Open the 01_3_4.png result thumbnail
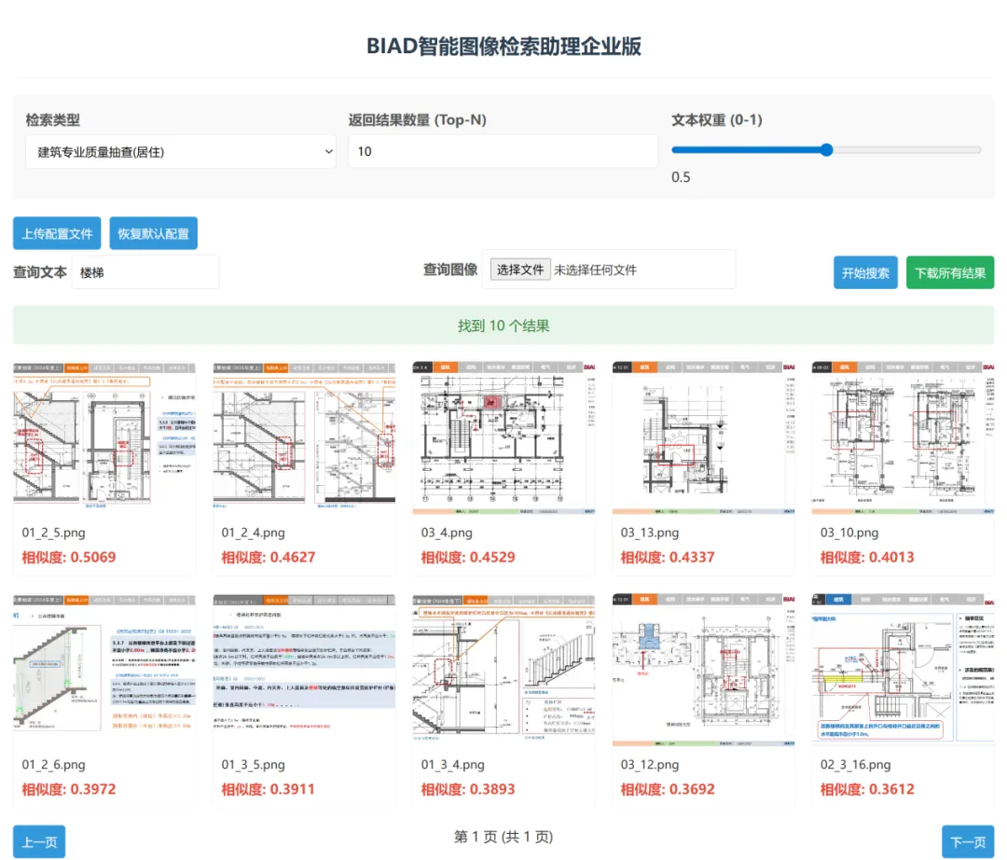Image resolution: width=1007 pixels, height=860 pixels. point(504,669)
